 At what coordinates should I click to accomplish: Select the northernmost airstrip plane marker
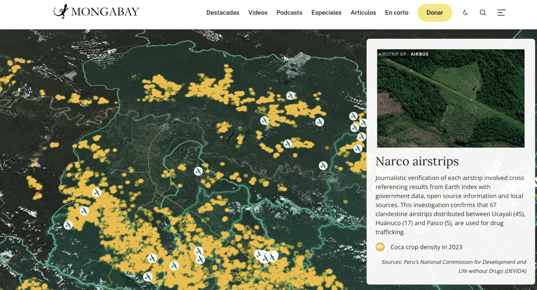point(290,96)
